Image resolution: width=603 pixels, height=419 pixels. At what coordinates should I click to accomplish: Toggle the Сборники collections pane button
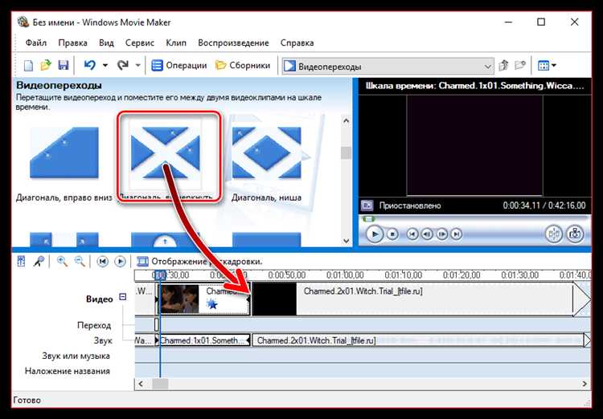pyautogui.click(x=244, y=66)
